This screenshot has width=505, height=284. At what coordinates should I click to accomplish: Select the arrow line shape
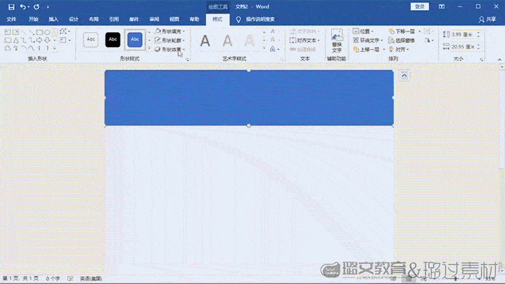[31, 32]
